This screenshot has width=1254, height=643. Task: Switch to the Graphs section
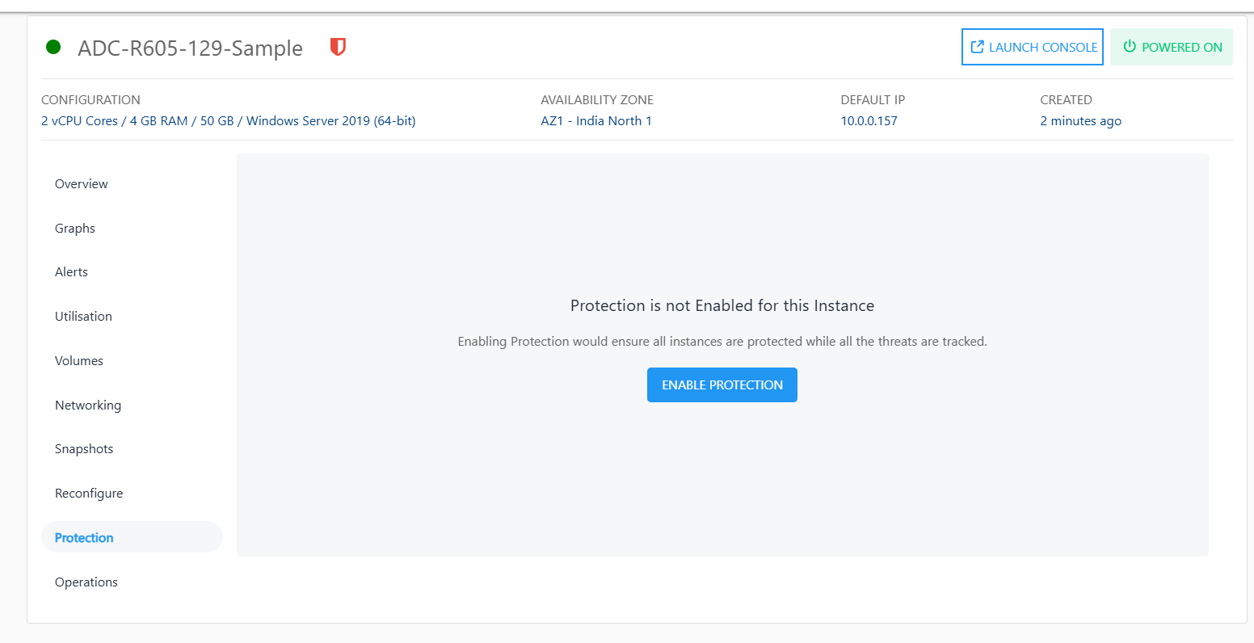74,228
